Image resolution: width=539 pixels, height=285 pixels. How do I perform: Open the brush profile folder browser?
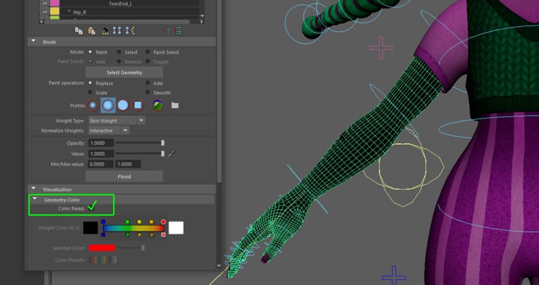[175, 105]
